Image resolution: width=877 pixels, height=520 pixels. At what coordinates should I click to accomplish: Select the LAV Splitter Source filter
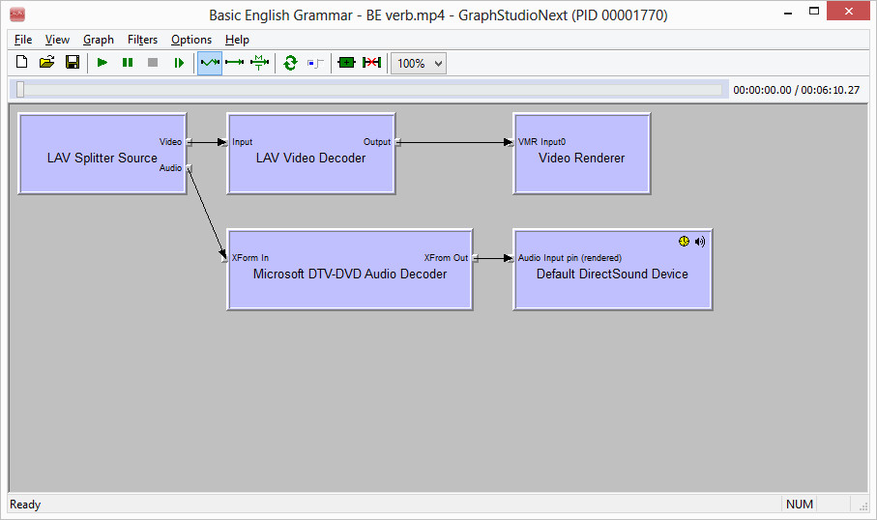[x=102, y=154]
